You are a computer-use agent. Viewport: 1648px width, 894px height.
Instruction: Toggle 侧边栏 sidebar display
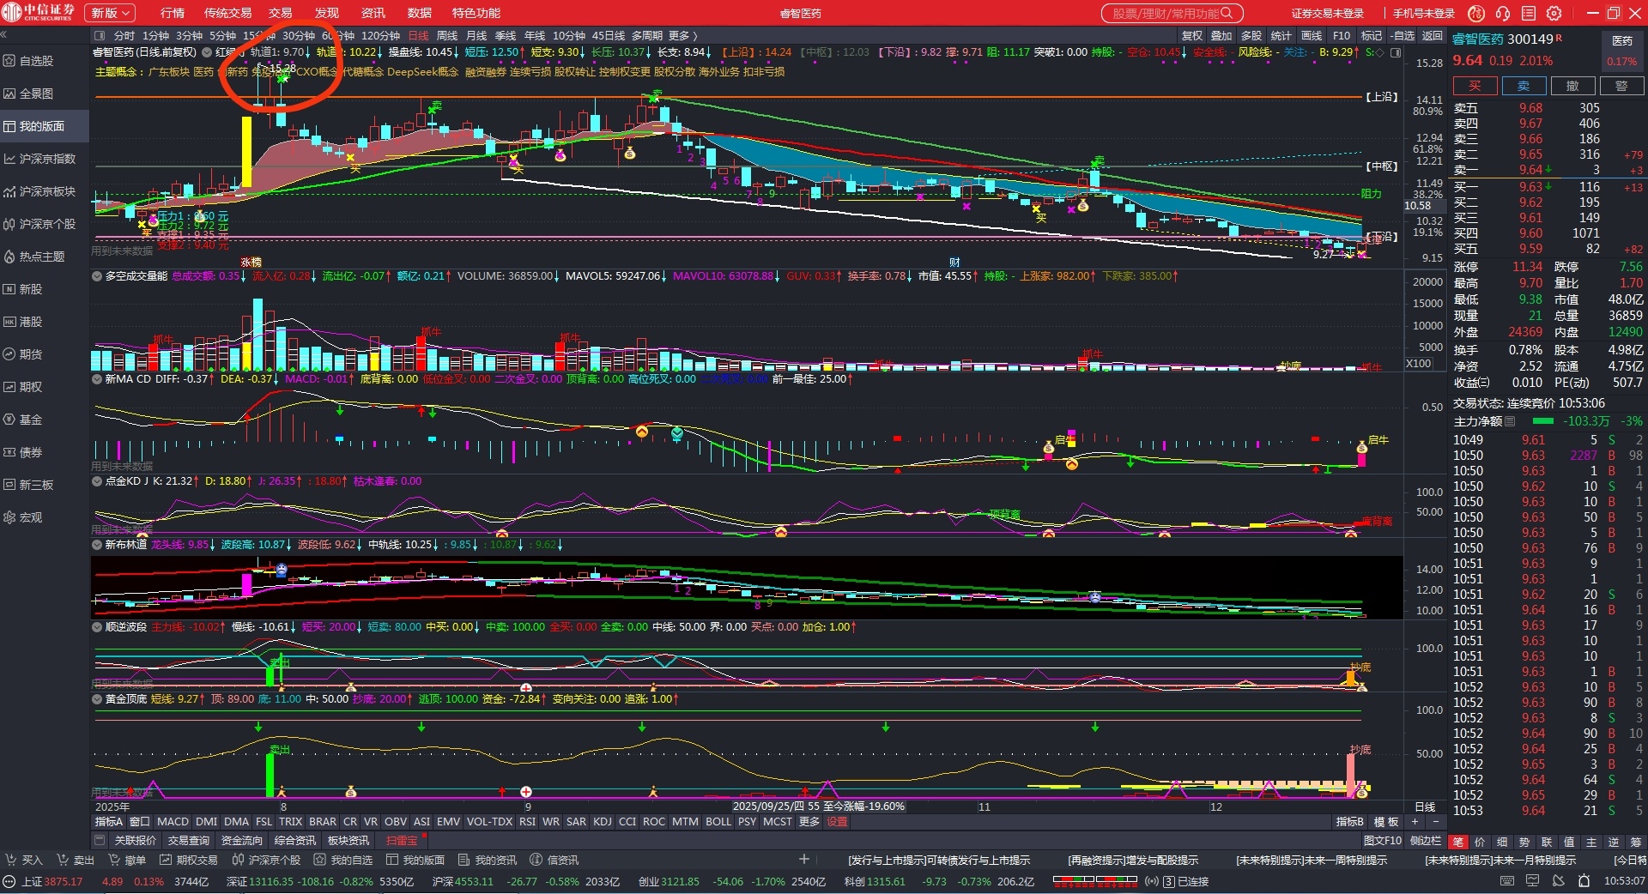point(1426,841)
